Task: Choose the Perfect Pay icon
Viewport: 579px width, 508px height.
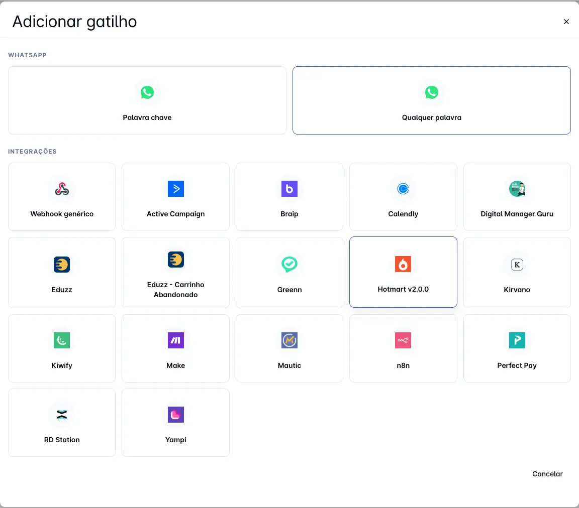Action: [x=517, y=340]
